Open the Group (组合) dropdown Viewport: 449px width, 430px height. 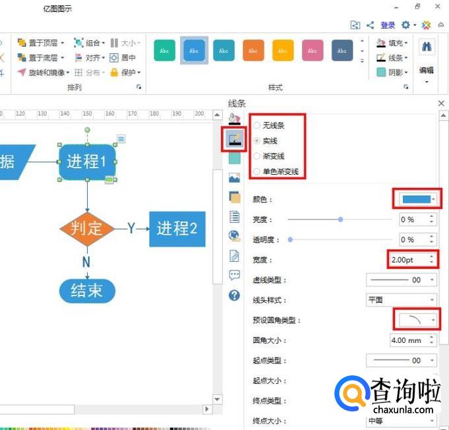coord(90,43)
